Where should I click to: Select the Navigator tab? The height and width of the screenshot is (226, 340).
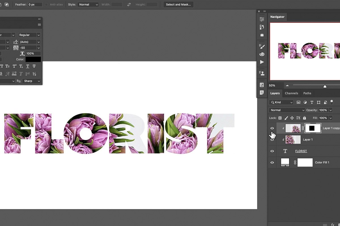[277, 17]
